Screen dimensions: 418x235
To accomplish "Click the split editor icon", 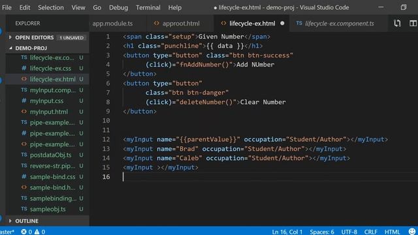I will click(x=413, y=23).
